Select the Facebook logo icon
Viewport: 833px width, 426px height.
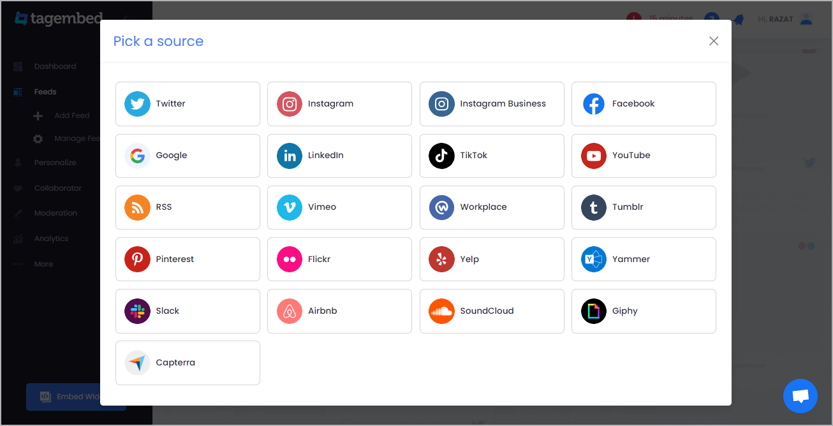pos(593,104)
